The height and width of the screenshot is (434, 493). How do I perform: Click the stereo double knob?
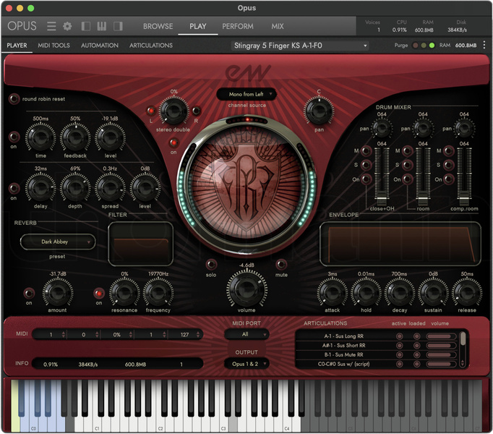click(173, 111)
